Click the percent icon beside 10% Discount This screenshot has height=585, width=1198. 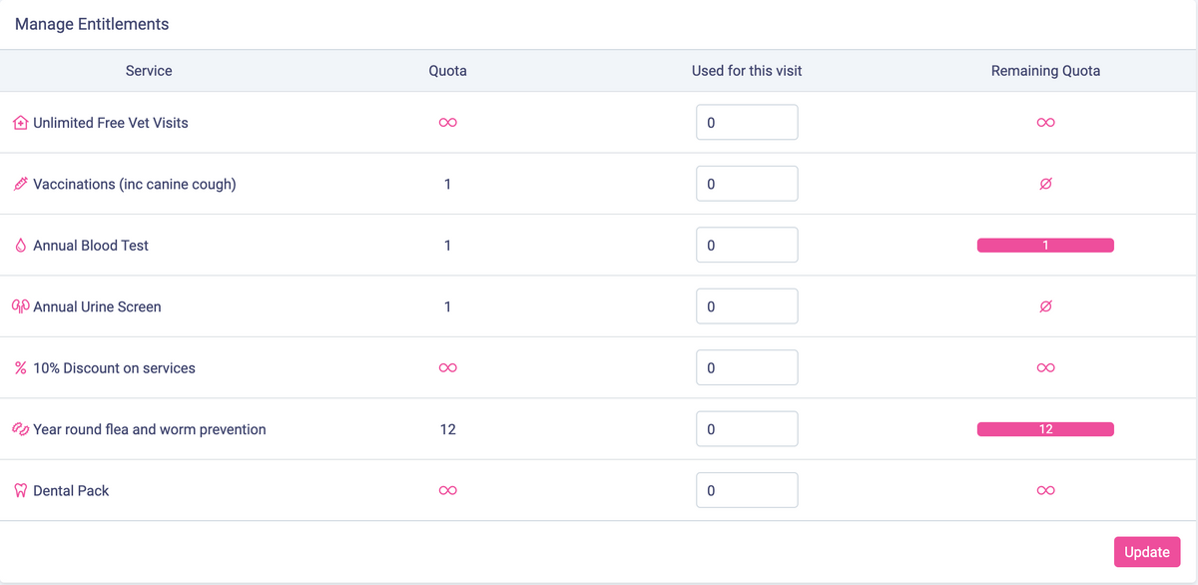tap(20, 368)
